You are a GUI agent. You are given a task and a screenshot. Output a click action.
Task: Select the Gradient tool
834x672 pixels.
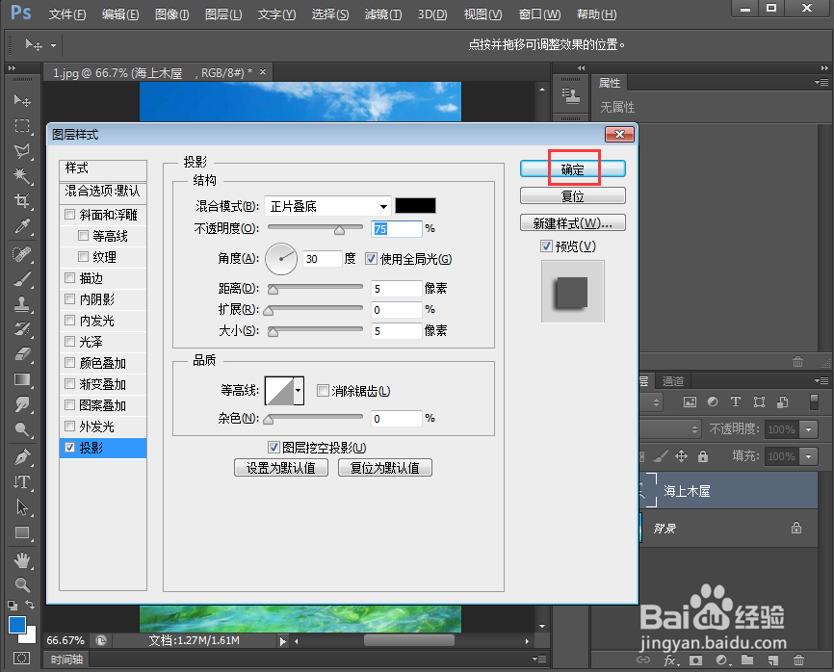(x=22, y=379)
